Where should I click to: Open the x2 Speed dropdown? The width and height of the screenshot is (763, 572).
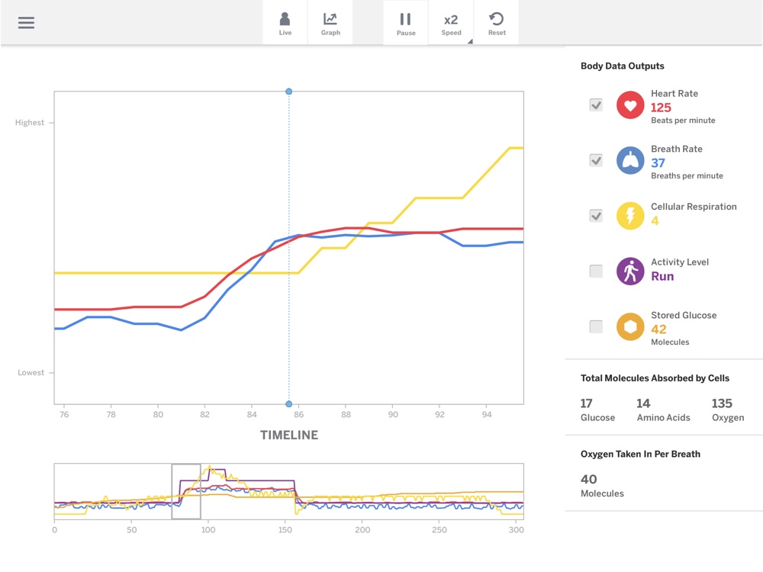(452, 23)
